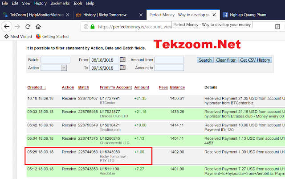Click Get CSV History button
Viewport: 285px width, 179px height.
click(x=255, y=60)
